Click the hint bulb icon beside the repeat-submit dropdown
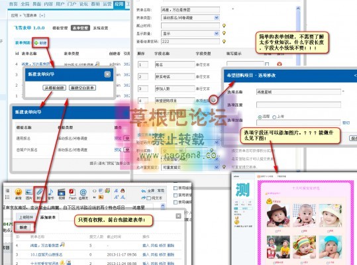 [x=224, y=167]
